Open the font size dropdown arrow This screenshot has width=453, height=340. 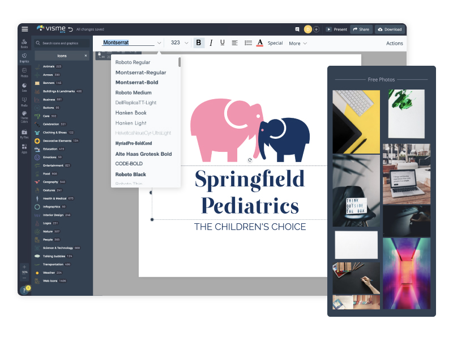coord(186,43)
